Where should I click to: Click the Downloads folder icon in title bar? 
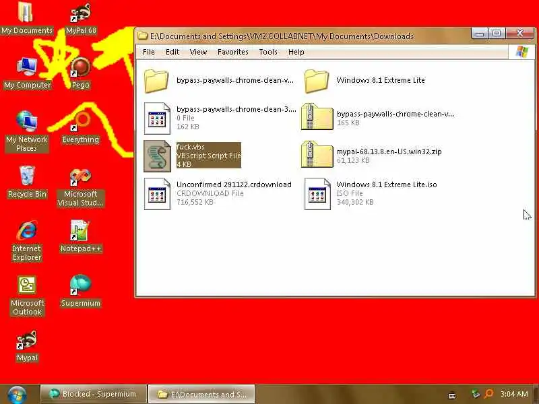point(142,36)
